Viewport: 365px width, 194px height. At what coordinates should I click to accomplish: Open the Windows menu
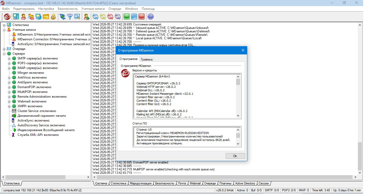[131, 9]
